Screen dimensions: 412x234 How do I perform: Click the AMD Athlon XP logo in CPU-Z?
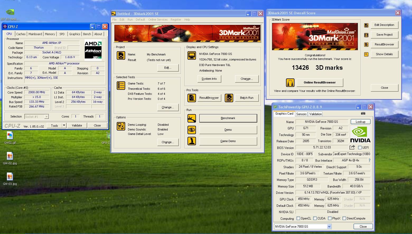click(x=93, y=50)
